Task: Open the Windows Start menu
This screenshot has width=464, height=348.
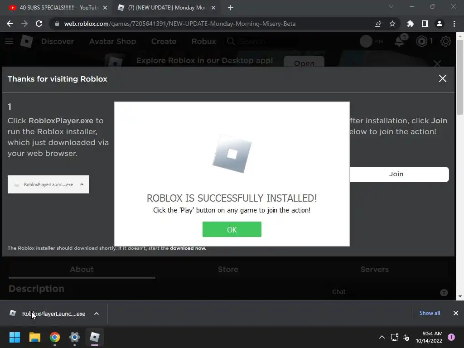Action: coord(14,337)
